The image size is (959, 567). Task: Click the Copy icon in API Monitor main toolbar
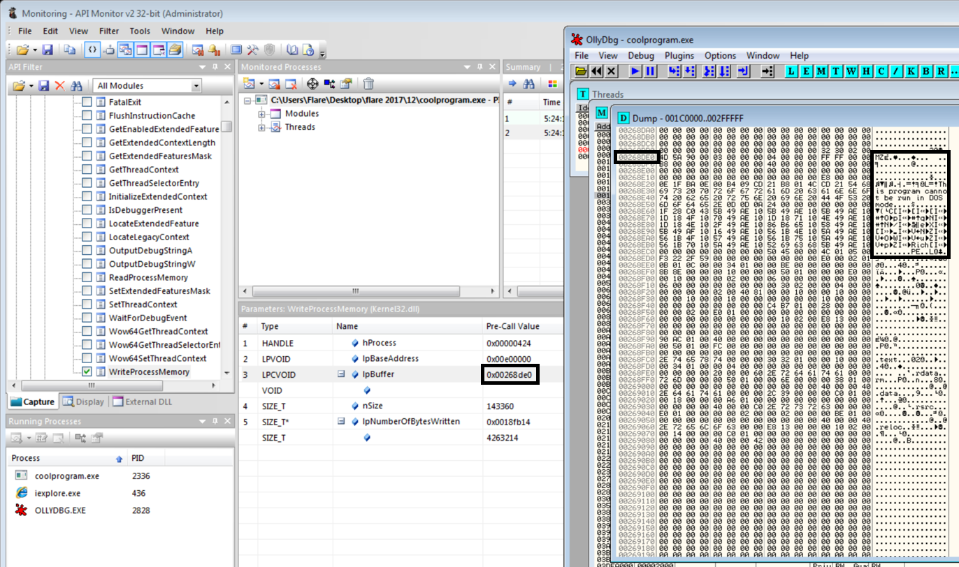coord(70,50)
